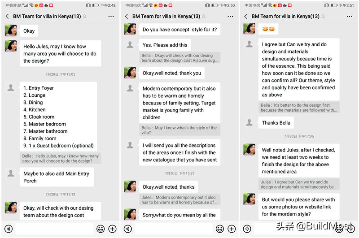Viewport: 359px width, 238px height.
Task: Tap the gray avatar beside "Yes. Please add this"
Action: point(130,45)
